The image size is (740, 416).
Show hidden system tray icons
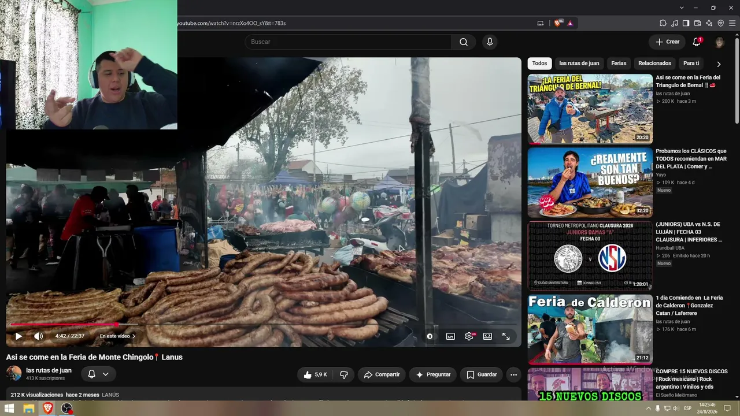coord(648,408)
